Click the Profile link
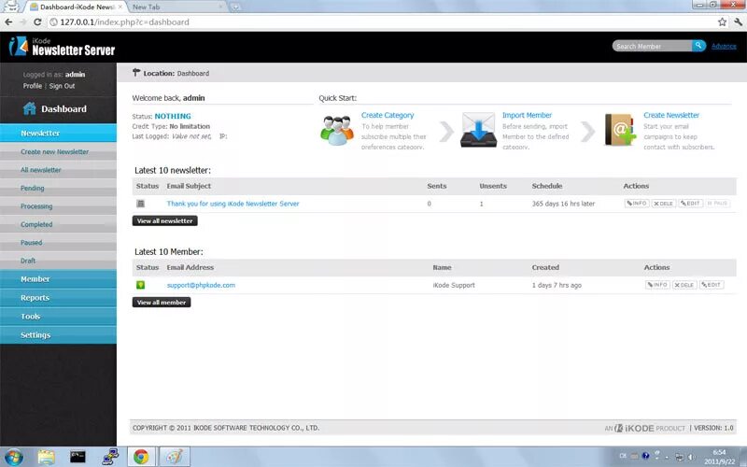Viewport: 747px width, 467px height. [x=33, y=86]
